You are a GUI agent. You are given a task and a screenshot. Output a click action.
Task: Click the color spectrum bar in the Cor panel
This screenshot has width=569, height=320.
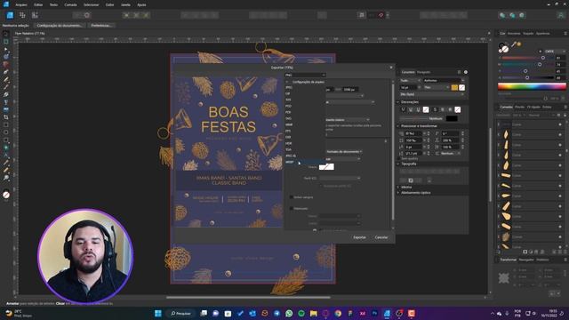tap(532, 86)
